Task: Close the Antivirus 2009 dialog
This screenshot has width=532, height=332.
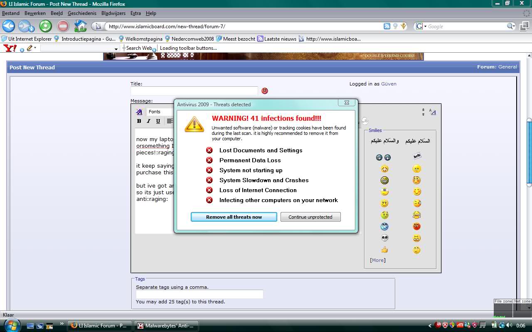Action: 347,103
